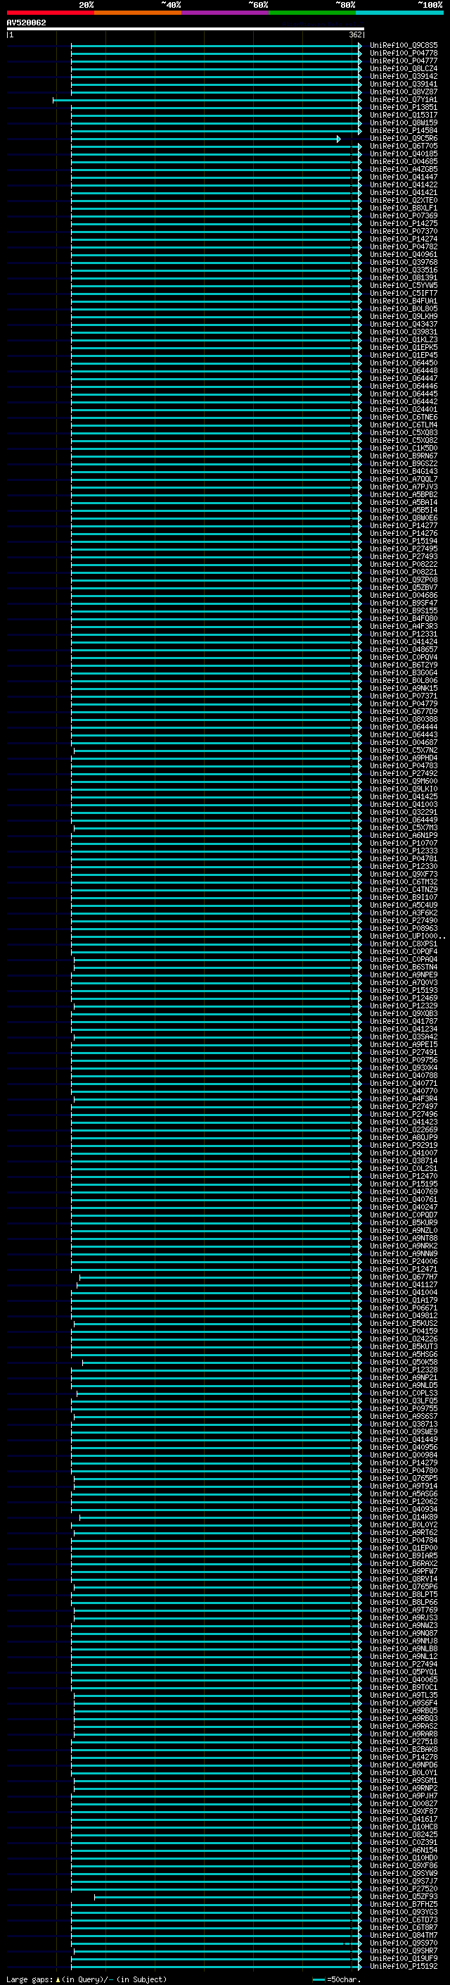This screenshot has width=450, height=1985.
Task: Select the UniRef100_B8XLF1 label
Action: point(403,208)
